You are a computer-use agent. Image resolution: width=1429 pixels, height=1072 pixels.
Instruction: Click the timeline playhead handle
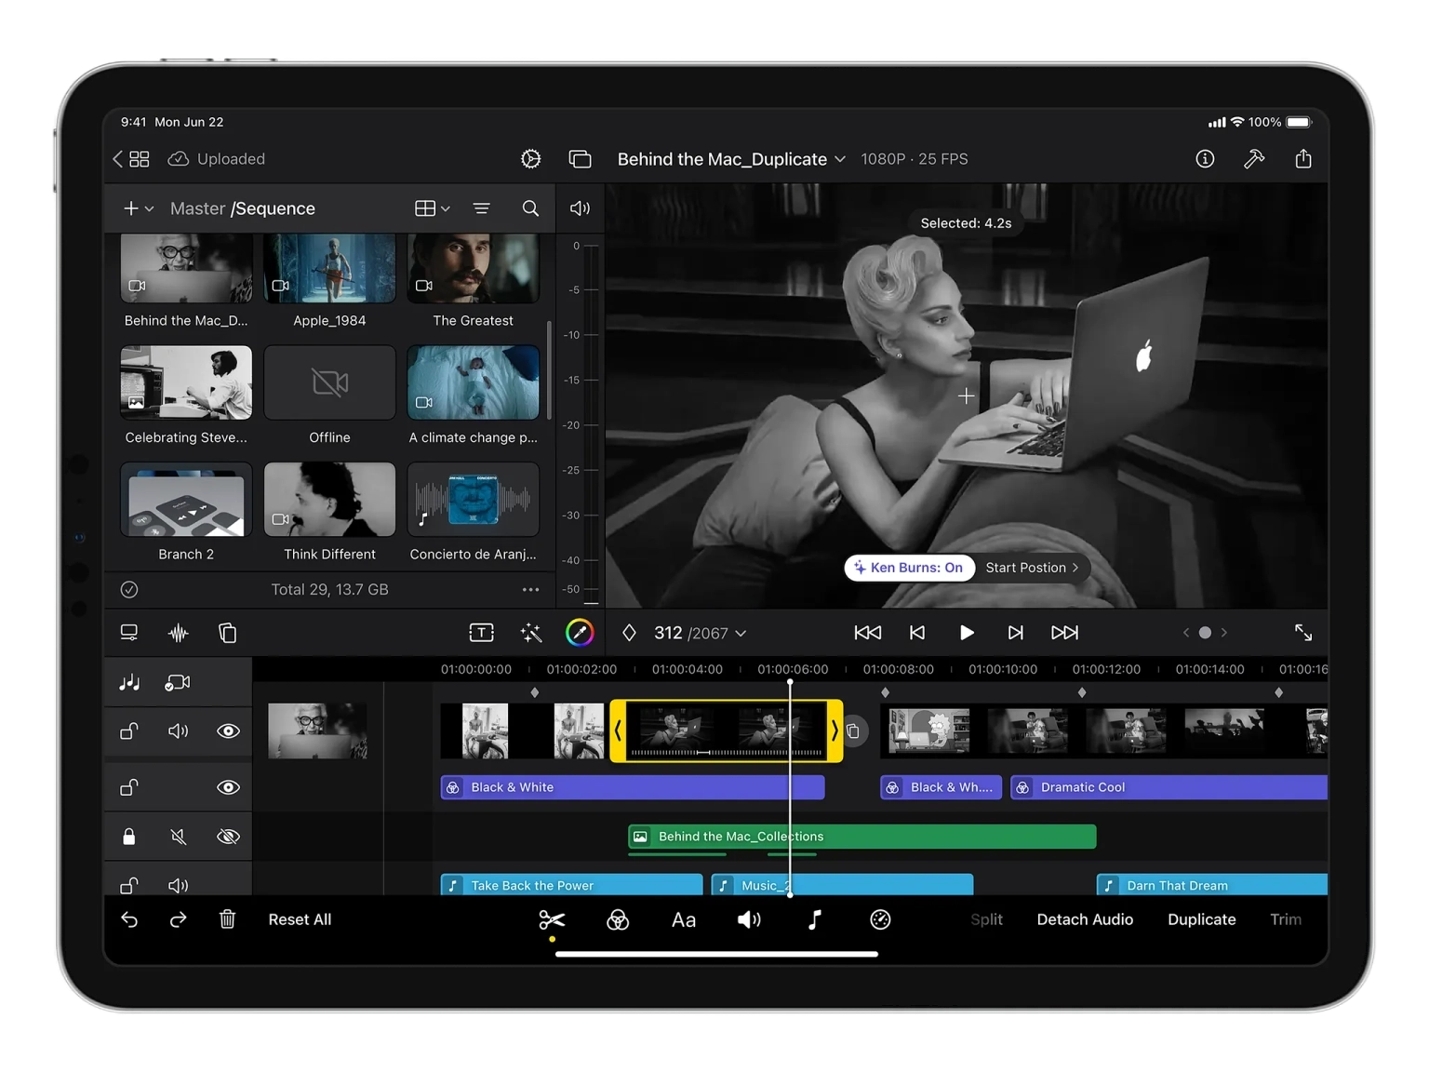pos(790,683)
